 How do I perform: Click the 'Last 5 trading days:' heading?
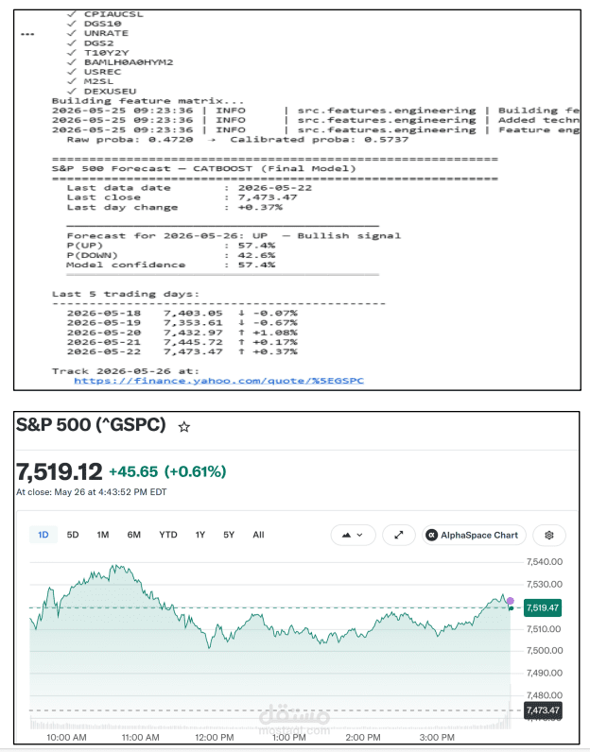[126, 294]
